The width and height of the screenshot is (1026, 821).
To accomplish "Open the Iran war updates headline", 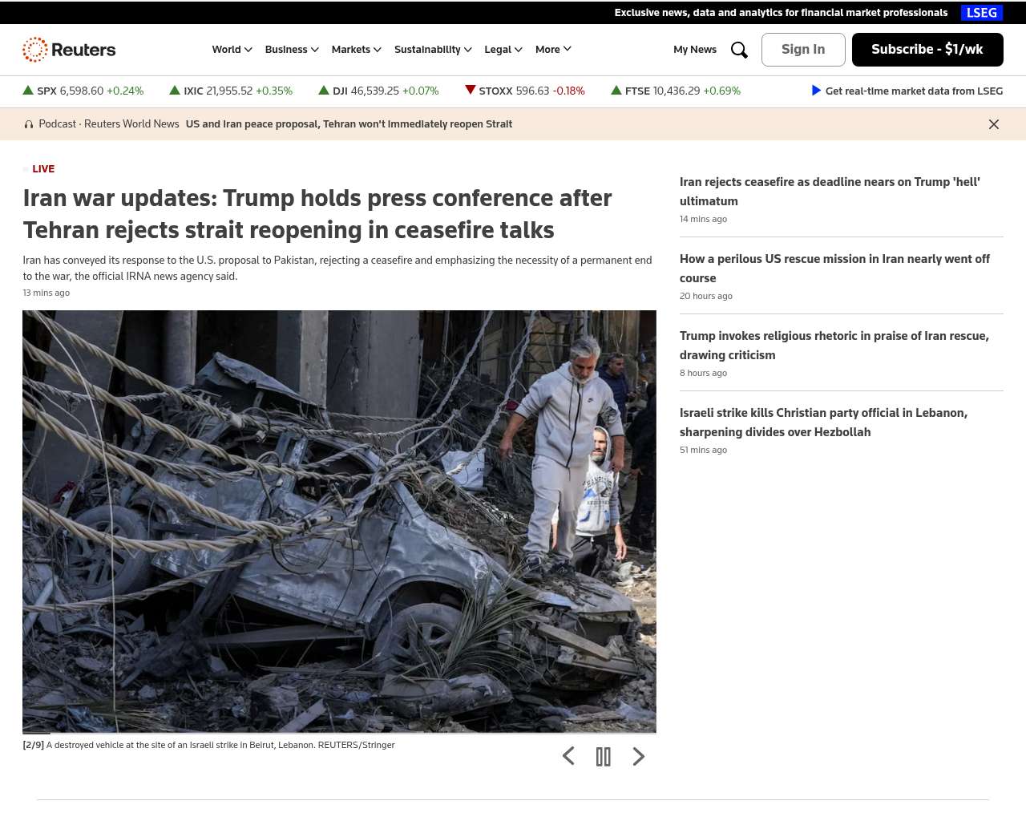I will click(317, 214).
